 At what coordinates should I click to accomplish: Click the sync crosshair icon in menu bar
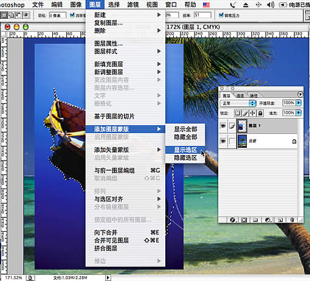258,4
